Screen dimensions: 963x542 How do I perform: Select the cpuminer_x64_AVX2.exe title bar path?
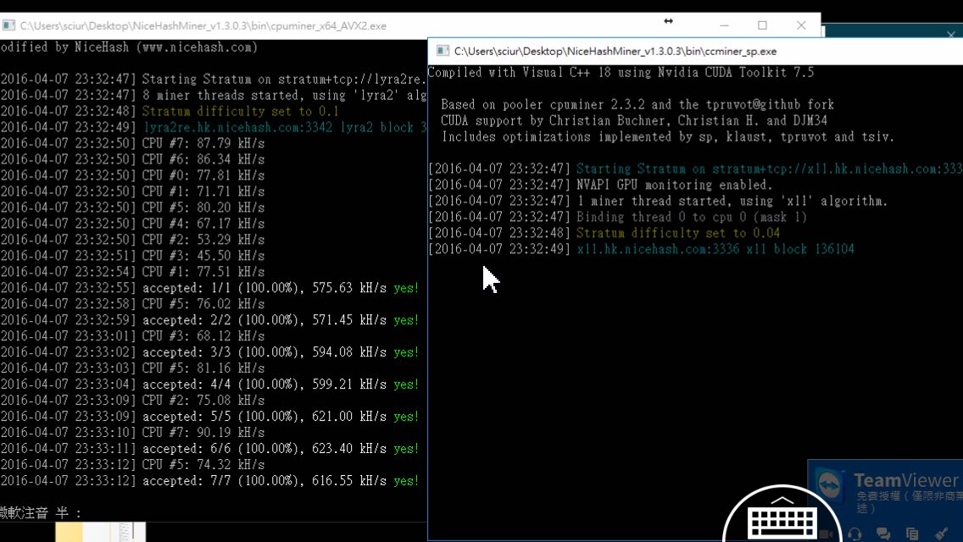[203, 25]
